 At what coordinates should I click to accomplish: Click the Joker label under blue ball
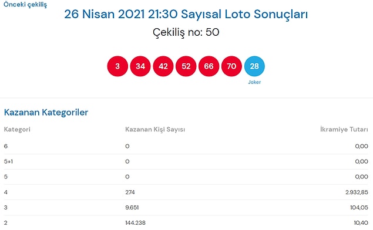[254, 82]
